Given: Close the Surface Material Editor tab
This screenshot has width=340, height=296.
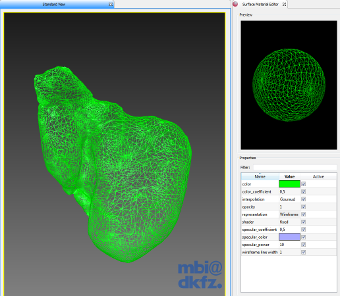Looking at the screenshot, I should [x=284, y=4].
